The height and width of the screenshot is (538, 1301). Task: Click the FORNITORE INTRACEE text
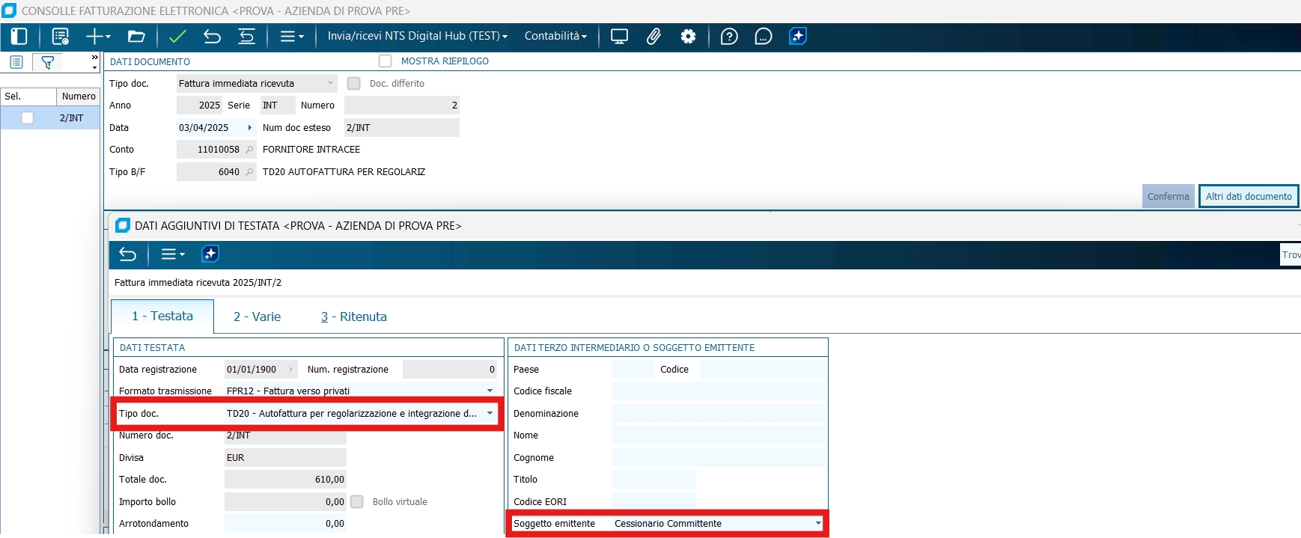[311, 150]
